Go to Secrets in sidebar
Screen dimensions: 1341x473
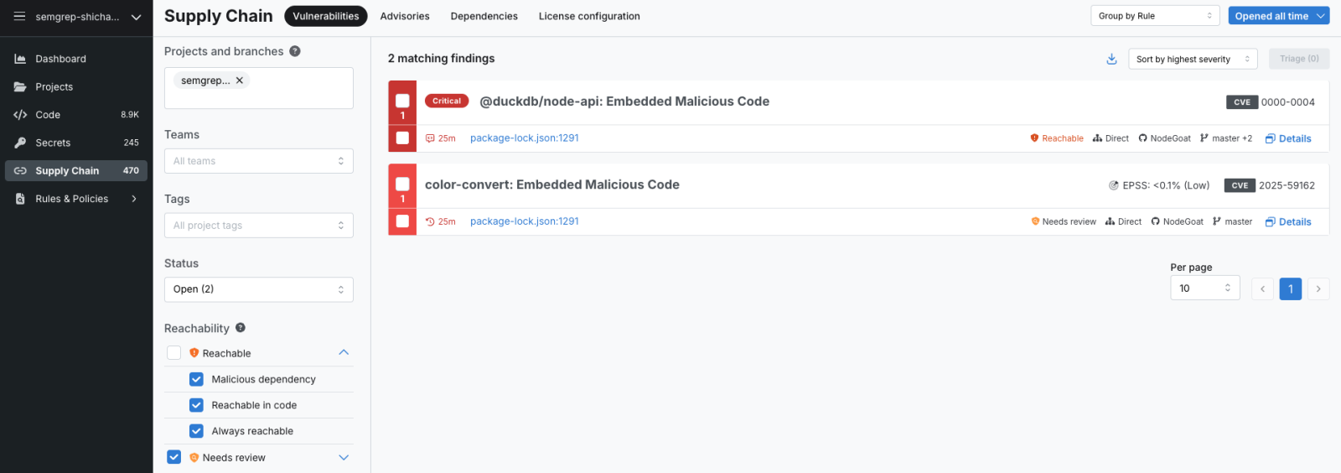pos(53,143)
